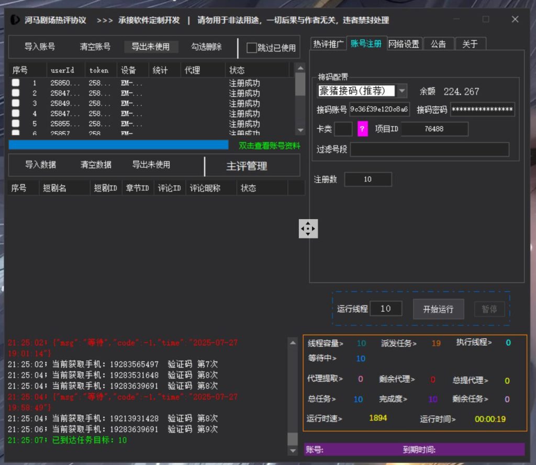Open the 热评推广 tab
The height and width of the screenshot is (465, 536).
(328, 44)
